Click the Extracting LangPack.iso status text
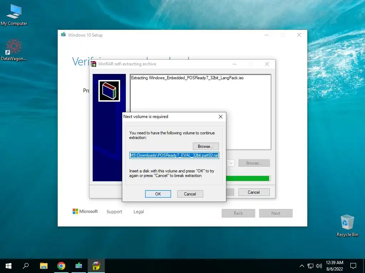The height and width of the screenshot is (273, 365). click(187, 78)
